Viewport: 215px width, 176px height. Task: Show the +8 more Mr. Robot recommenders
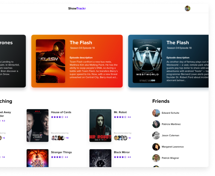pos(129,138)
